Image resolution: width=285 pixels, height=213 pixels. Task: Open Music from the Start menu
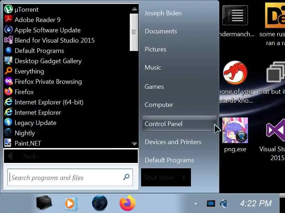point(153,67)
